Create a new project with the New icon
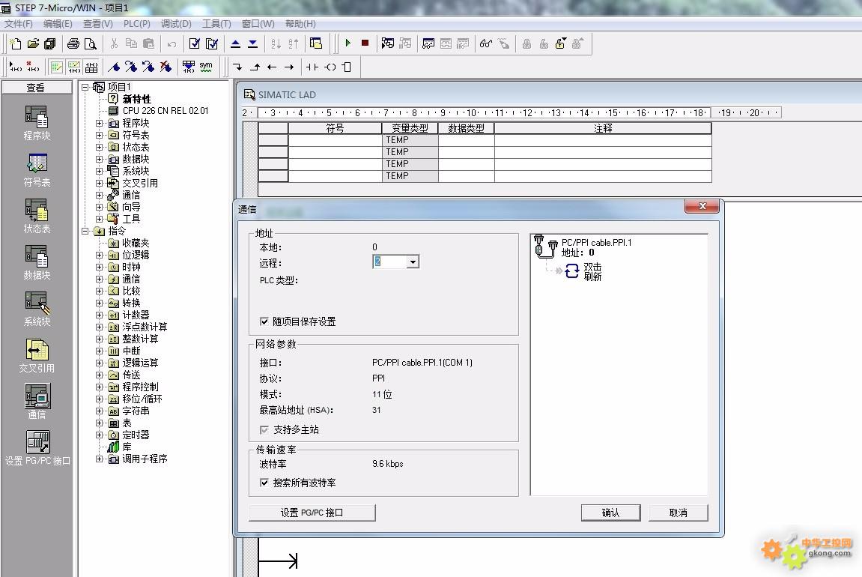This screenshot has width=862, height=577. click(16, 43)
